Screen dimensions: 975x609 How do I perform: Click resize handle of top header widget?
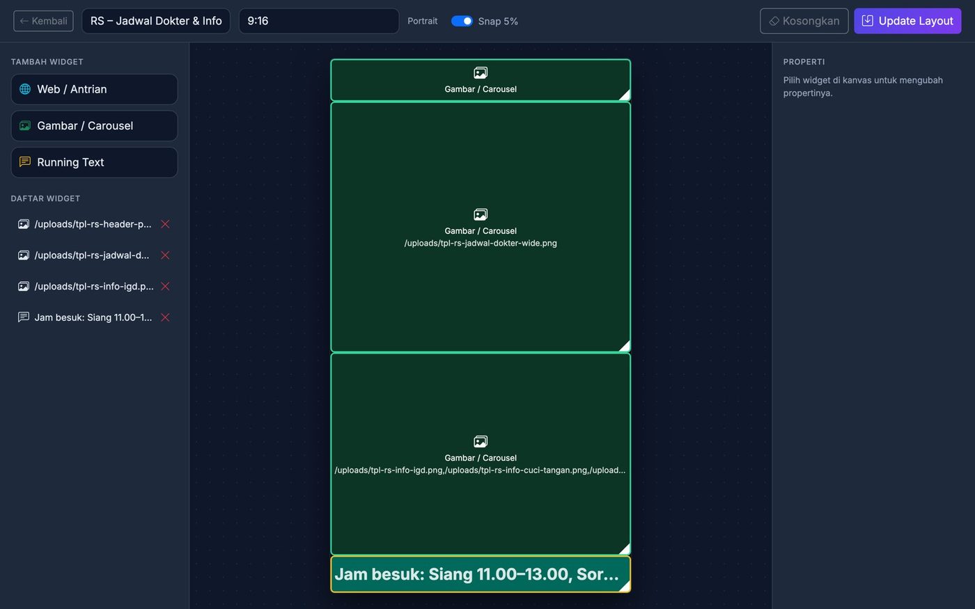625,95
